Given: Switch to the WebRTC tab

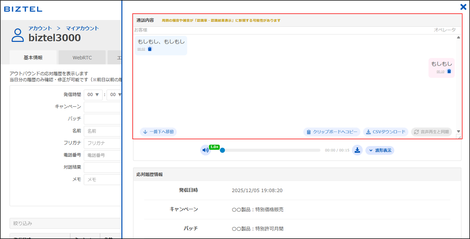Looking at the screenshot, I should coord(82,58).
